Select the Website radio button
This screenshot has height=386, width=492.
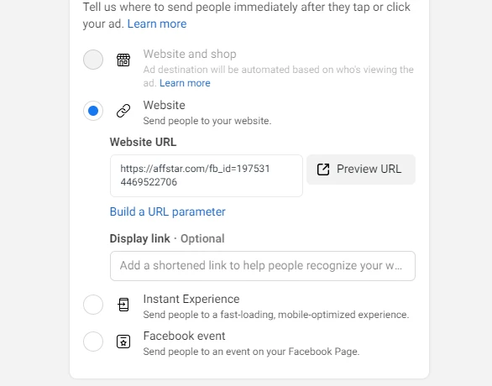point(93,111)
